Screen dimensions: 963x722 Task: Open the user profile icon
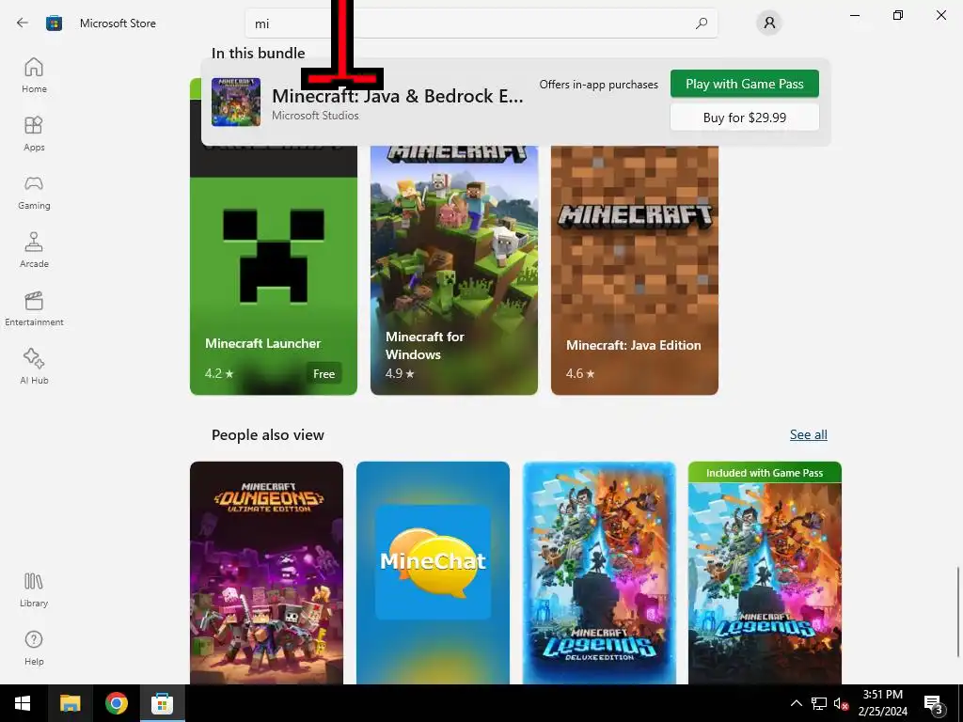pos(769,23)
